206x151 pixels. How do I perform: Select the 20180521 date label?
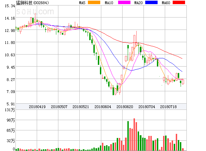(x=81, y=107)
